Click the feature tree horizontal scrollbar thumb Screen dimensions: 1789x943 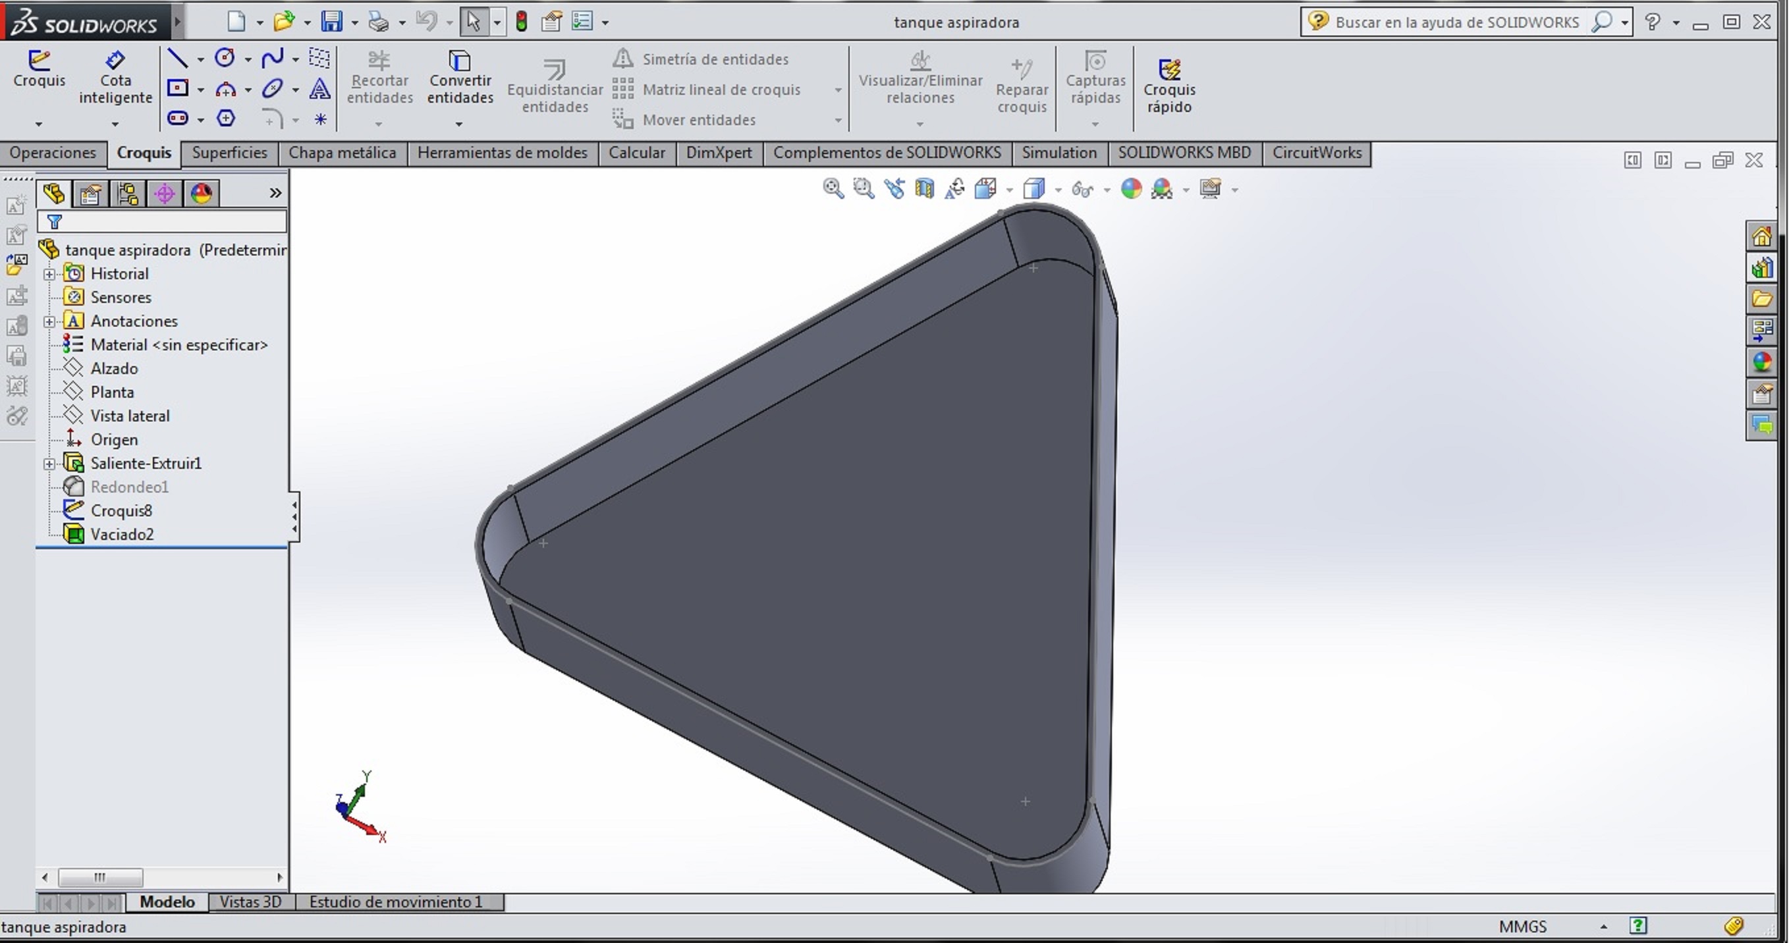100,877
